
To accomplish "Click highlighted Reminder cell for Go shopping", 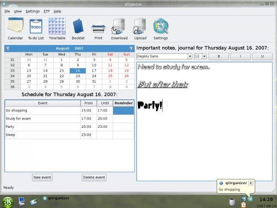I will click(123, 111).
